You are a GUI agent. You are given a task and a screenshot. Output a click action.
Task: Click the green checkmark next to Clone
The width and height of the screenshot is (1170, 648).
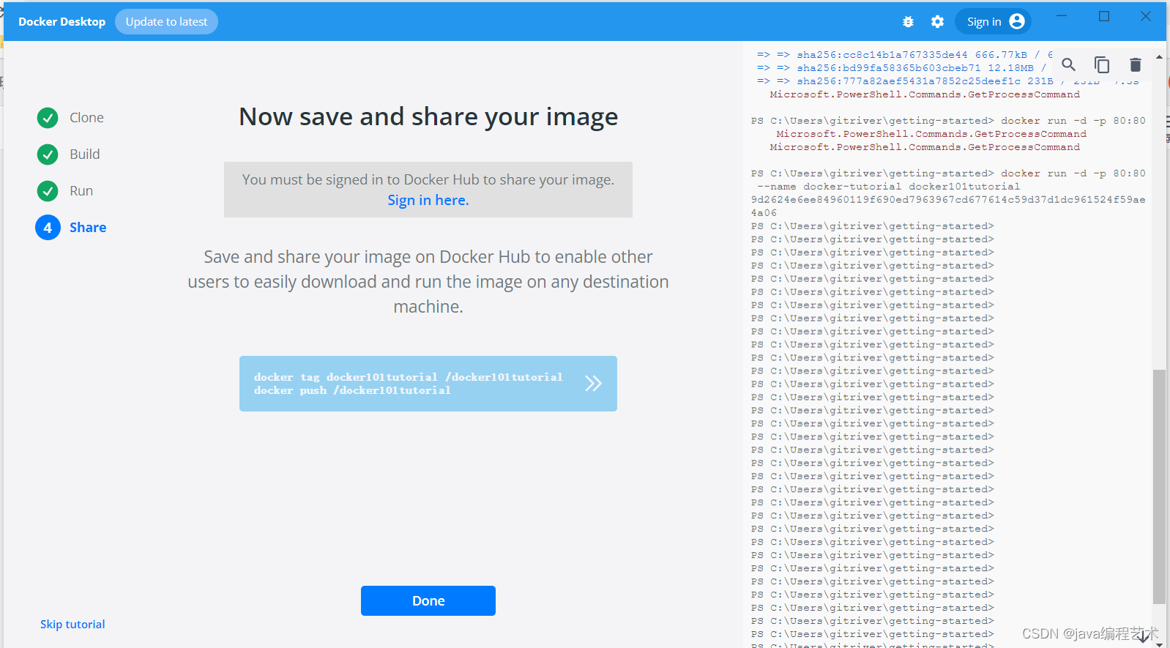[48, 118]
